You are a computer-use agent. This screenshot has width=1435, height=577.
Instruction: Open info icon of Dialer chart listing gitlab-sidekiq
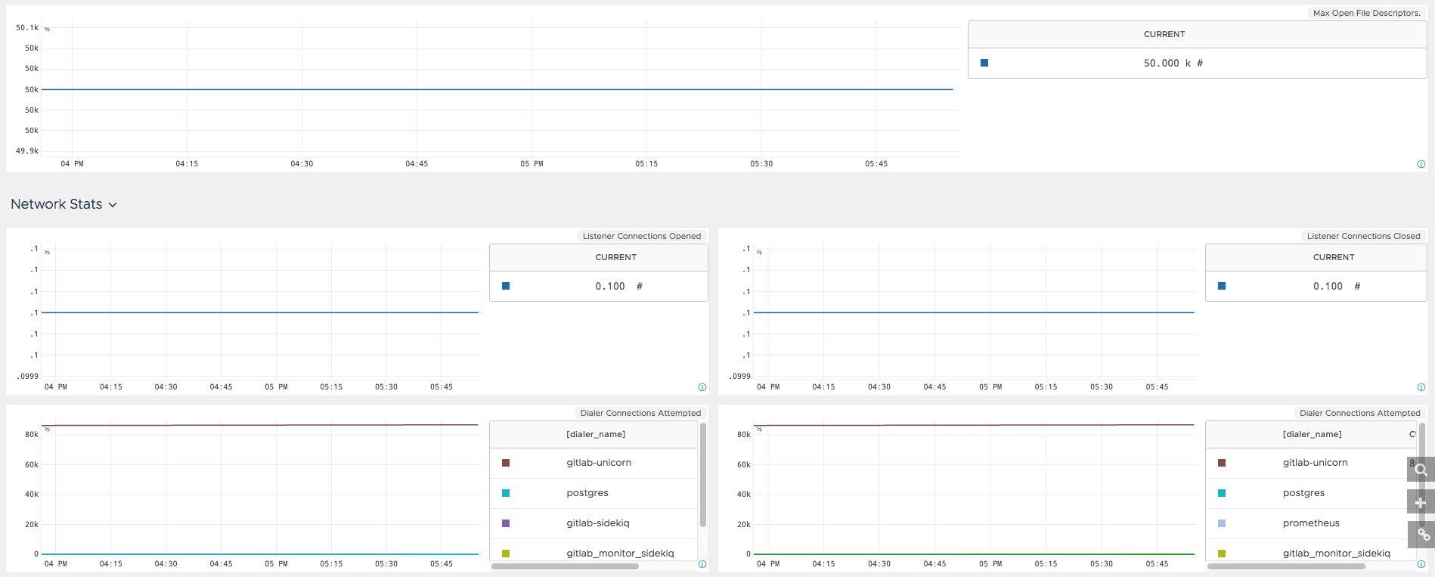(702, 564)
